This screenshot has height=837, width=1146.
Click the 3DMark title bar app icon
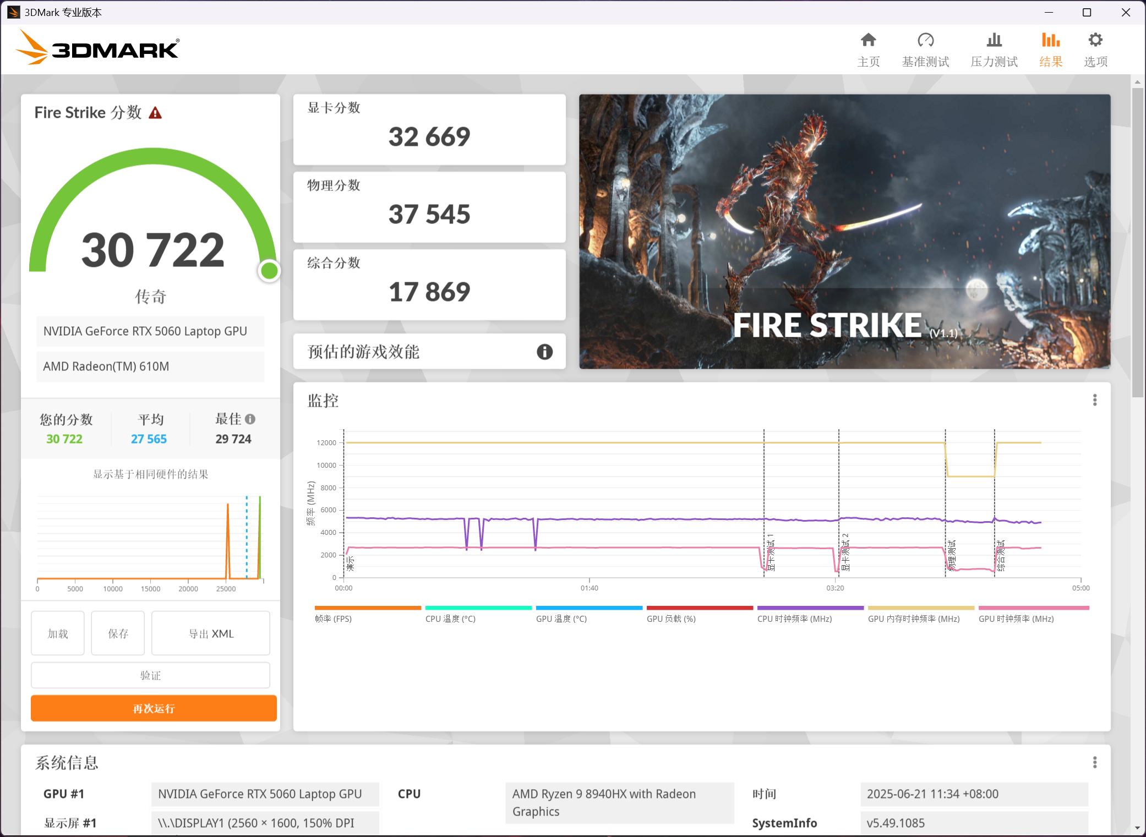(13, 12)
